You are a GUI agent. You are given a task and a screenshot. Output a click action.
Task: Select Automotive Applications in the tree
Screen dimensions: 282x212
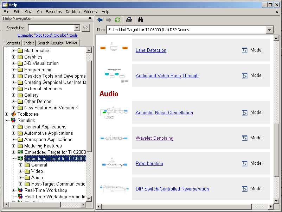[49, 133]
